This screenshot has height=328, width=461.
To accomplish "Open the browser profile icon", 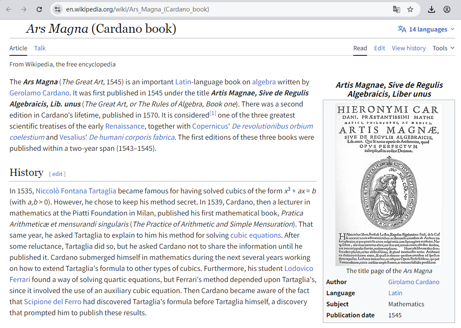I will [447, 9].
